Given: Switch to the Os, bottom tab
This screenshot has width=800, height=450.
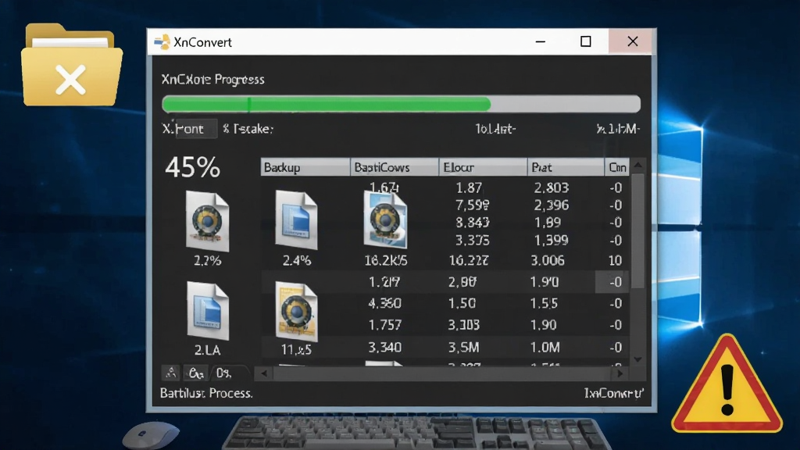Looking at the screenshot, I should pos(223,373).
